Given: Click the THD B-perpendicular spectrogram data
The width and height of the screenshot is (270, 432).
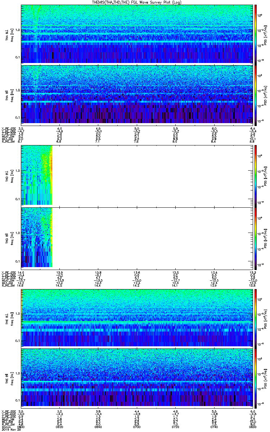Looking at the screenshot, I should click(x=37, y=175).
